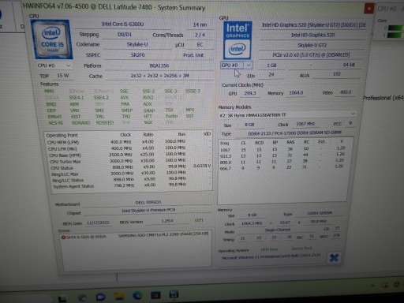
Task: Click the Intel HD Graphics 520 name field
Action: (313, 35)
